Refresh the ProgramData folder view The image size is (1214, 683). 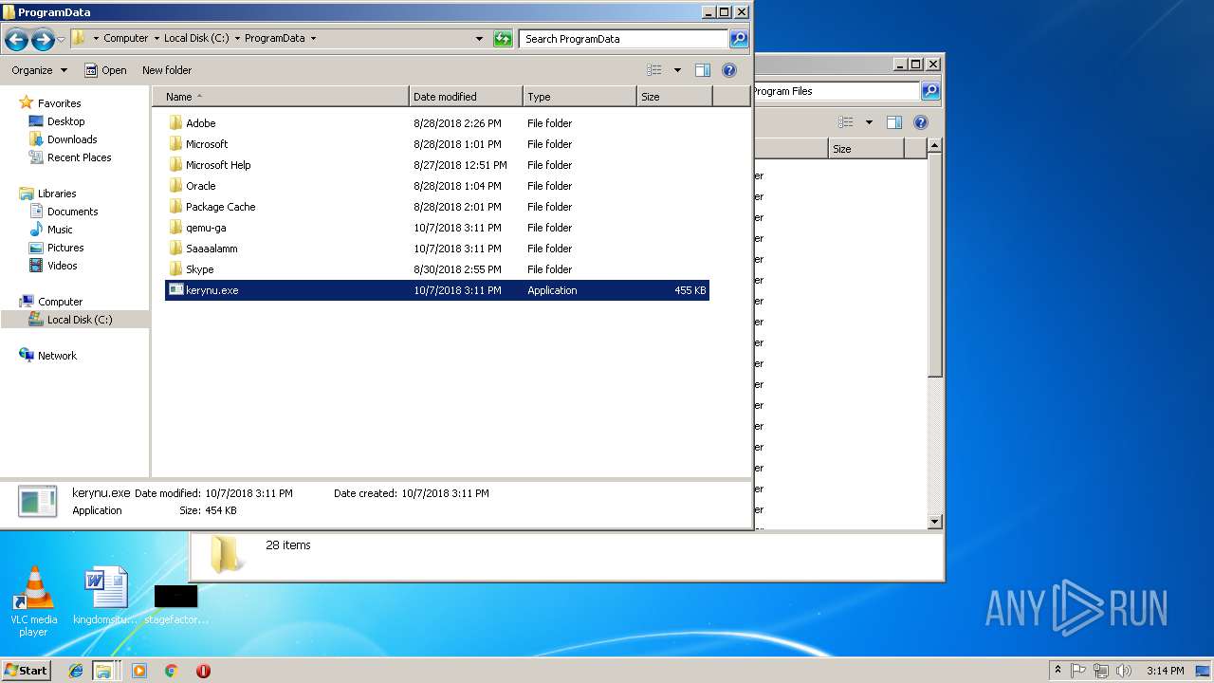tap(503, 39)
